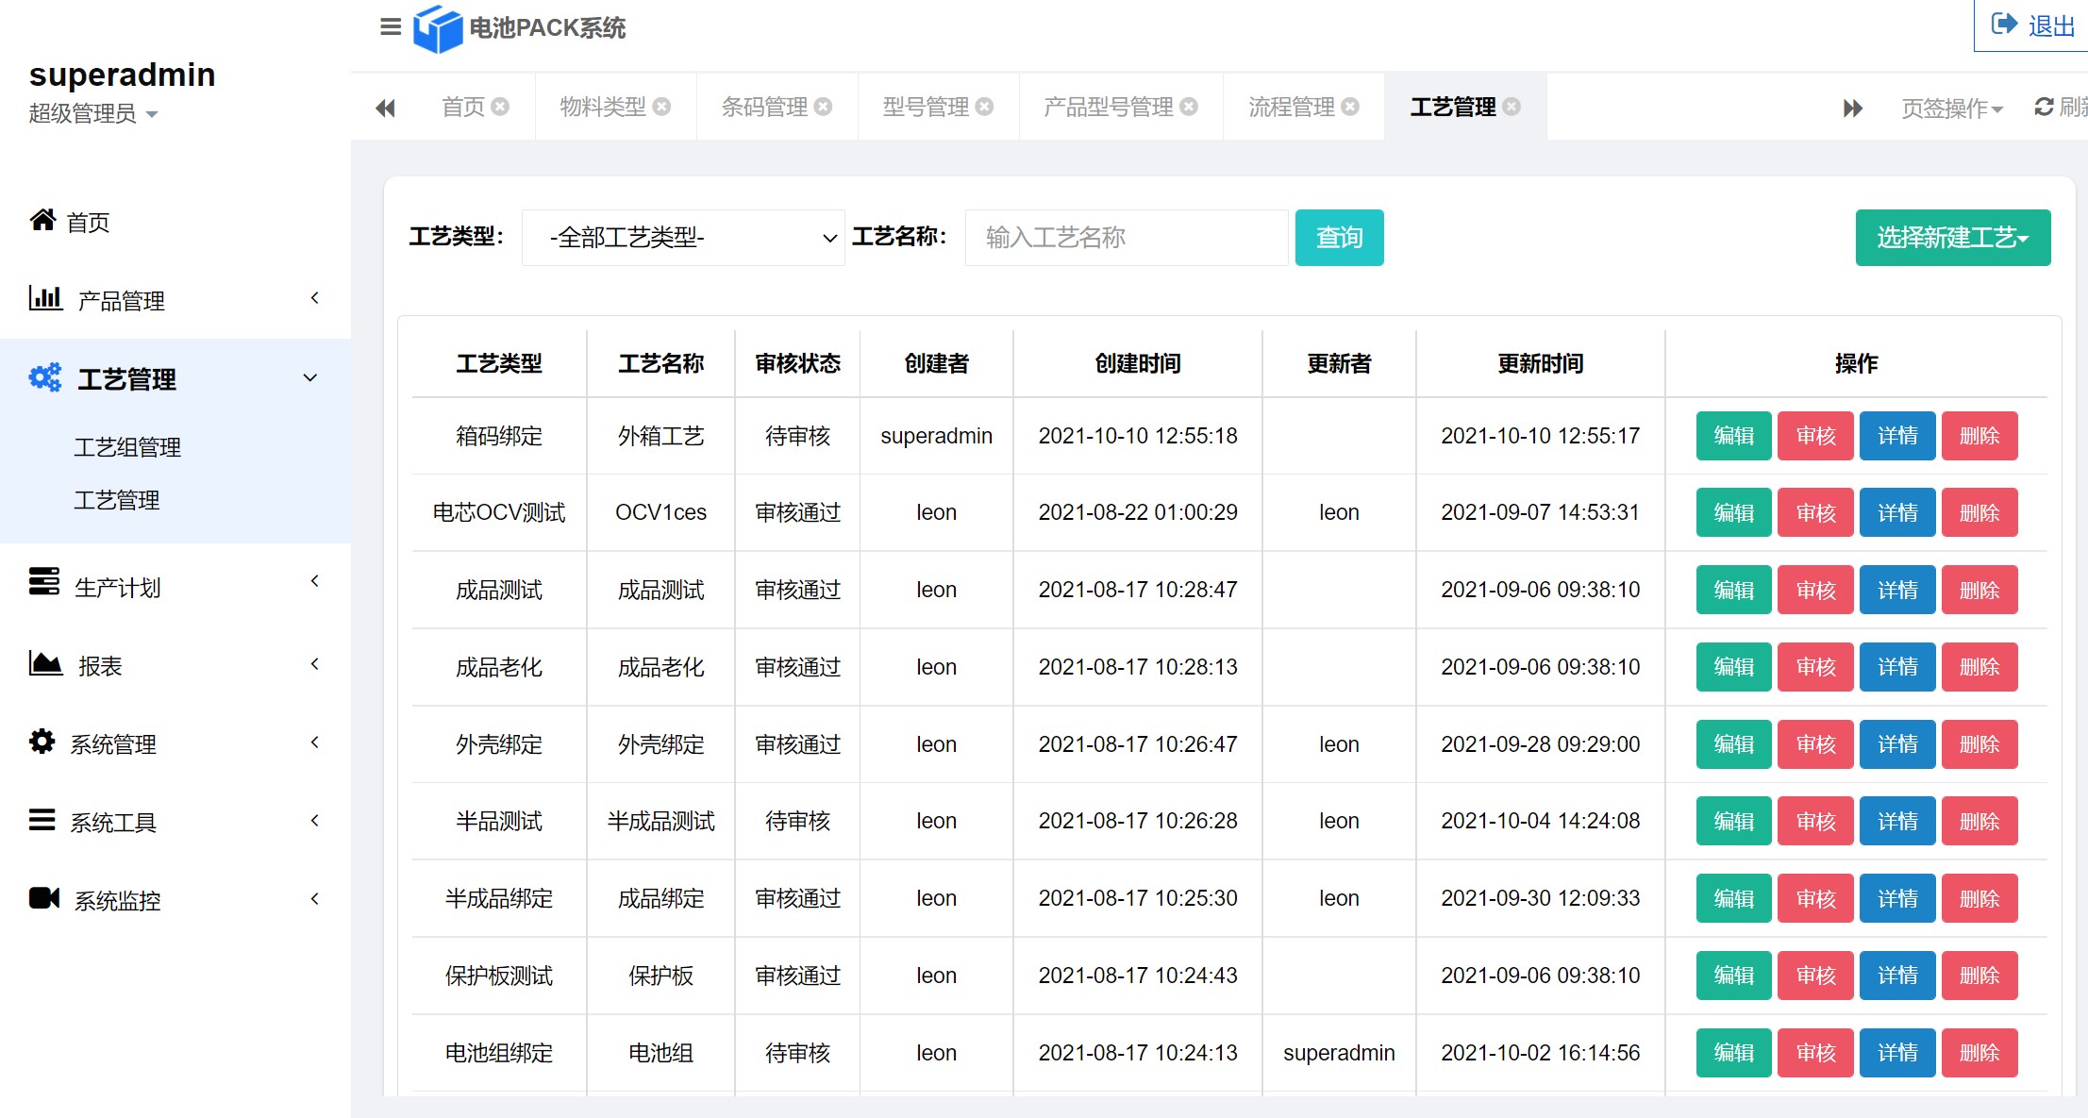Click the refresh icon in tab bar

click(x=2044, y=107)
